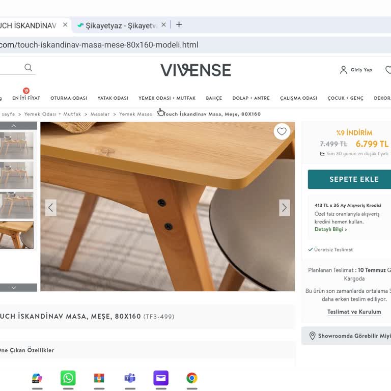Viewport: 391px width, 391px height.
Task: Go to Masalar breadcrumb
Action: pyautogui.click(x=100, y=114)
